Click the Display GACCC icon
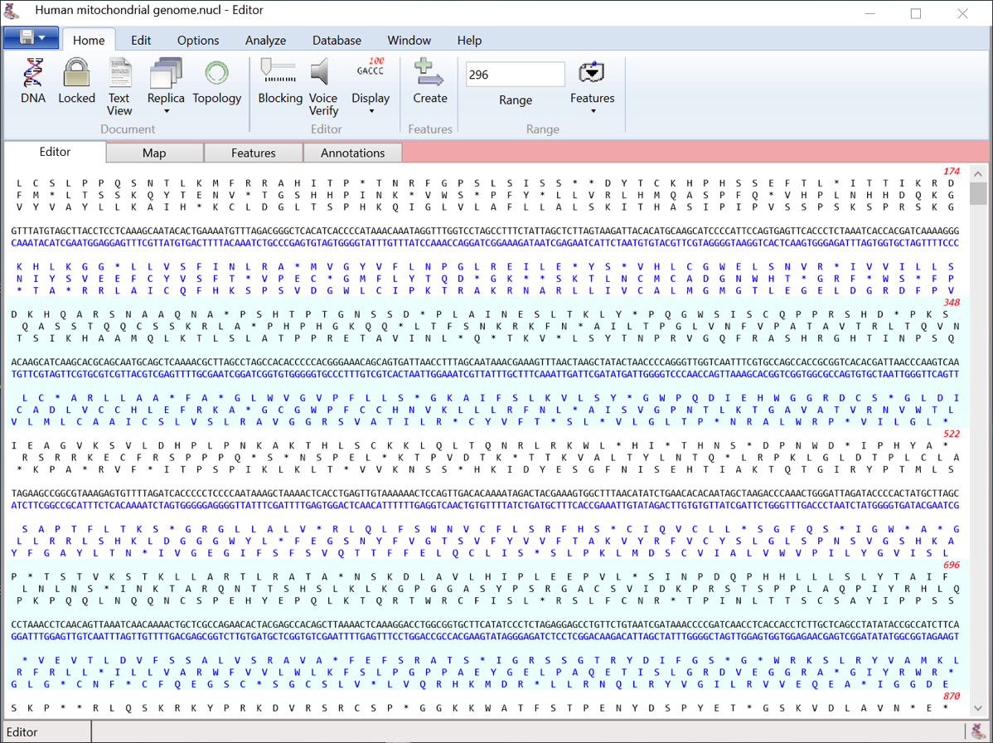This screenshot has height=743, width=993. click(370, 72)
